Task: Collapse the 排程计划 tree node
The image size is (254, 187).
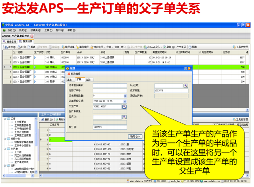Action: pyautogui.click(x=5, y=139)
